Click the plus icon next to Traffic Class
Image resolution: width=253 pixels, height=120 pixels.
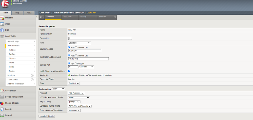(x=32, y=80)
